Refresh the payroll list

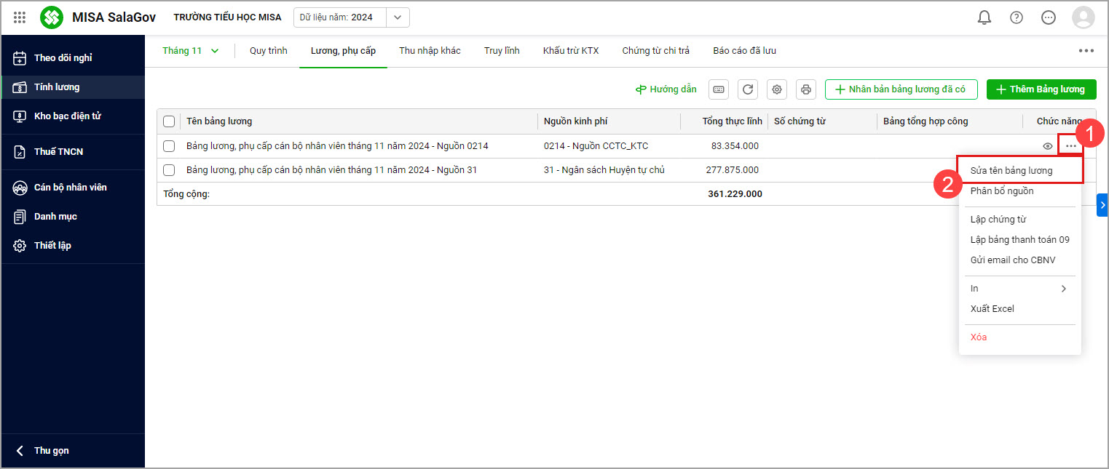coord(748,89)
